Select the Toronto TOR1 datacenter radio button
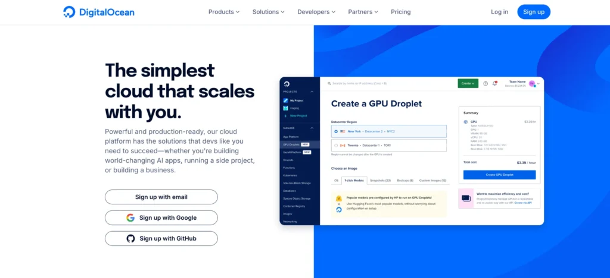Screen dimensions: 610x278 tap(336, 146)
